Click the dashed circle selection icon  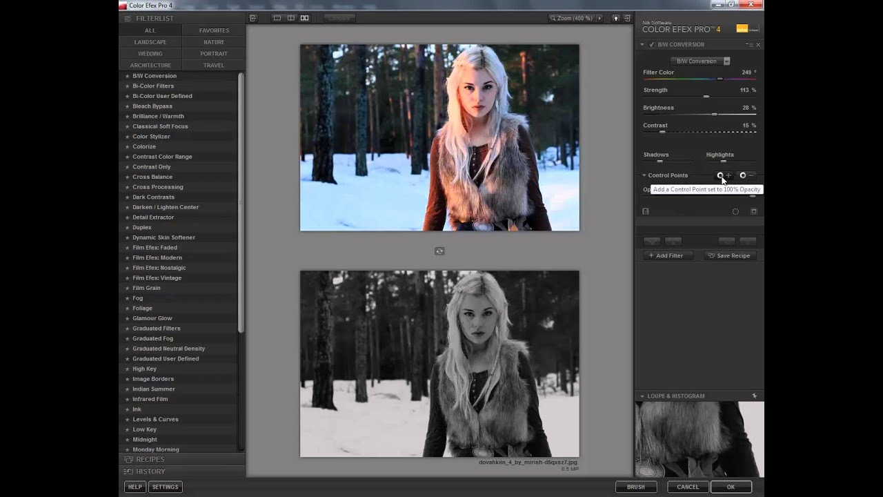tap(735, 211)
